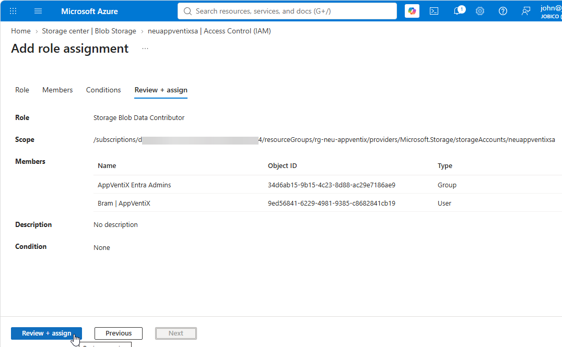Viewport: 562px width, 347px height.
Task: Switch to the Conditions tab
Action: [x=103, y=90]
